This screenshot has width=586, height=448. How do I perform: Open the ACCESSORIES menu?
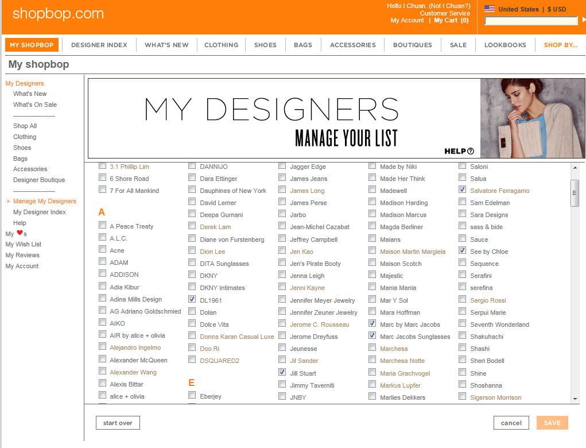point(353,45)
